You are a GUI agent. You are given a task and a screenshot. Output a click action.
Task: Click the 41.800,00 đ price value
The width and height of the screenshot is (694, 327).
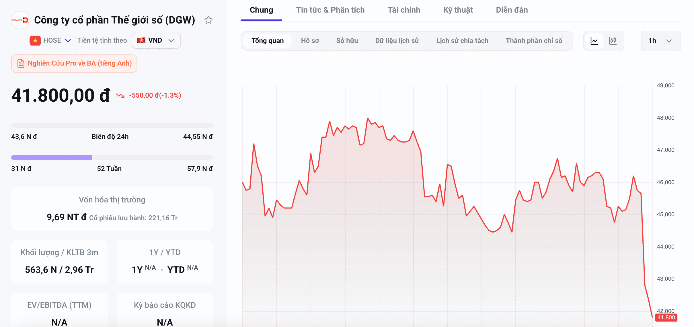click(61, 95)
